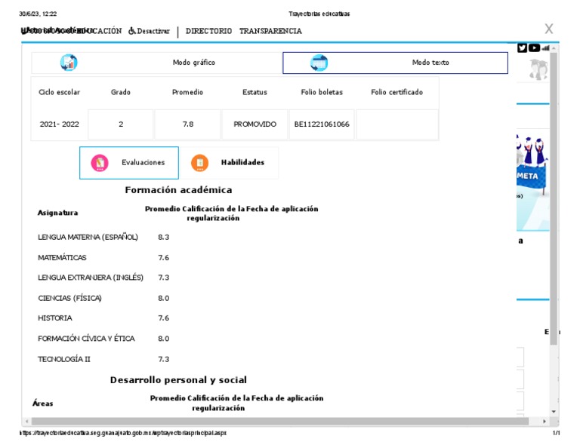This screenshot has height=448, width=580.
Task: Click the pink Evaluaciones icon
Action: click(x=100, y=162)
